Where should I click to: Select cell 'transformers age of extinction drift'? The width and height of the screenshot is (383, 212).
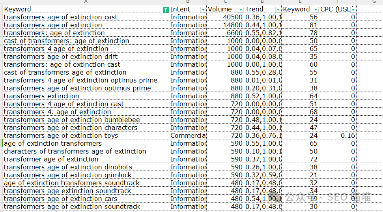[x=86, y=56]
